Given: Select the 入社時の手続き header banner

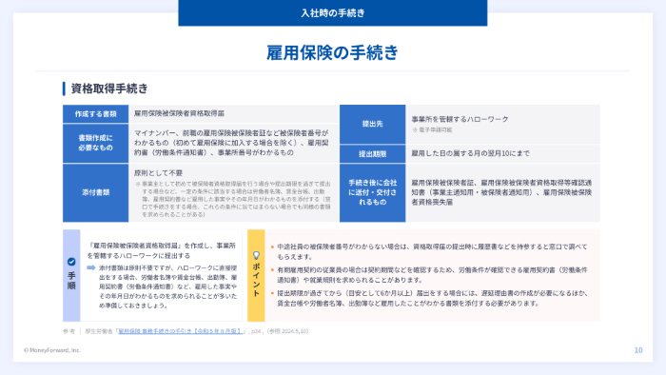Looking at the screenshot, I should (x=333, y=13).
